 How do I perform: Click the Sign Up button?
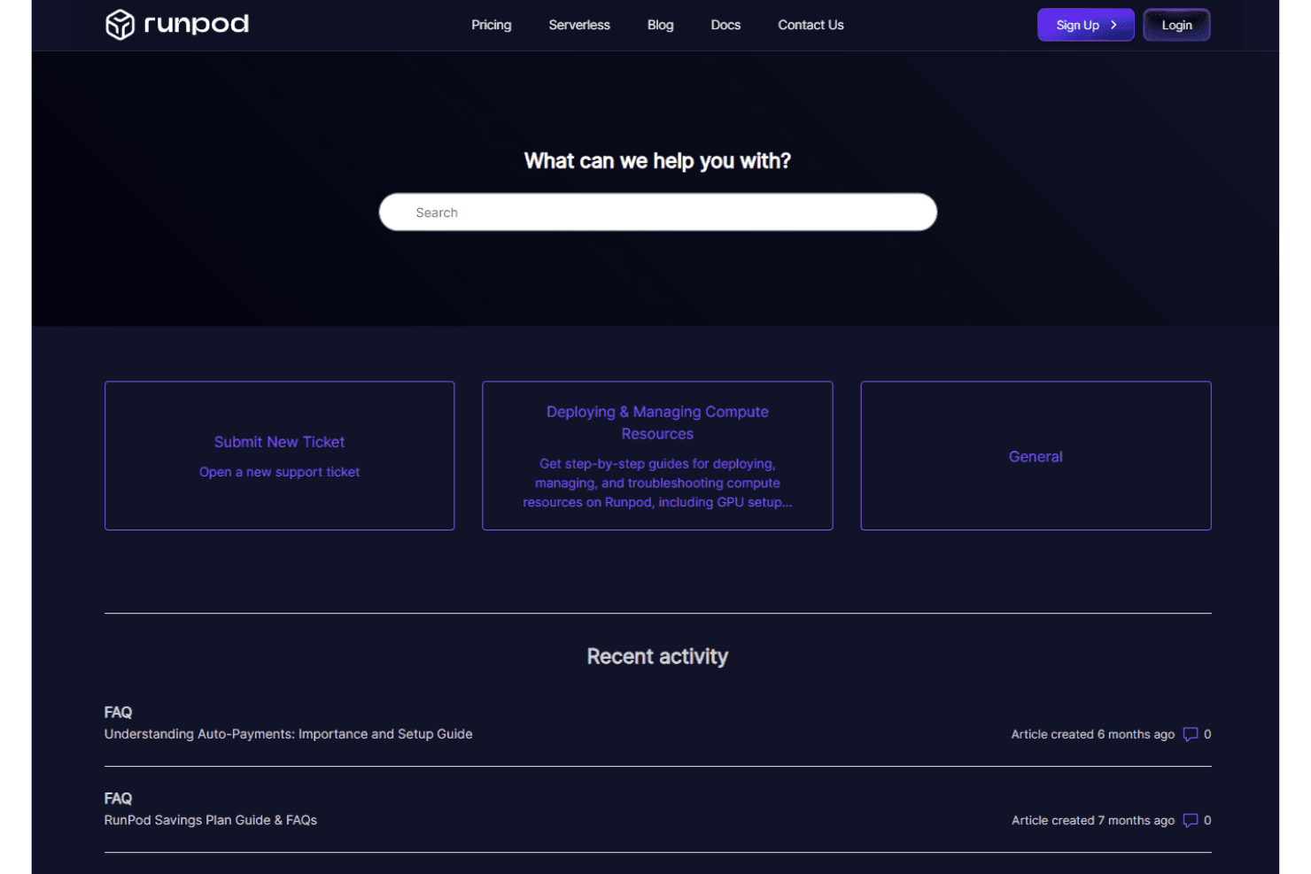[1085, 25]
